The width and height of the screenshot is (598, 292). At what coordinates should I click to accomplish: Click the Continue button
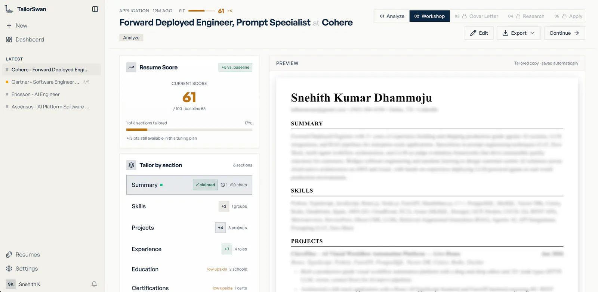[x=564, y=33]
